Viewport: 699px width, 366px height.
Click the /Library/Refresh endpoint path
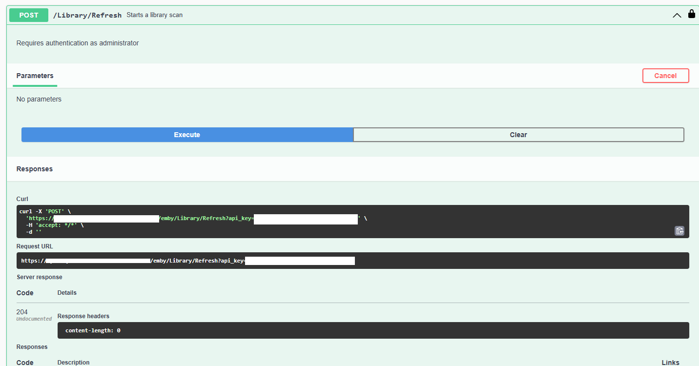pyautogui.click(x=87, y=15)
